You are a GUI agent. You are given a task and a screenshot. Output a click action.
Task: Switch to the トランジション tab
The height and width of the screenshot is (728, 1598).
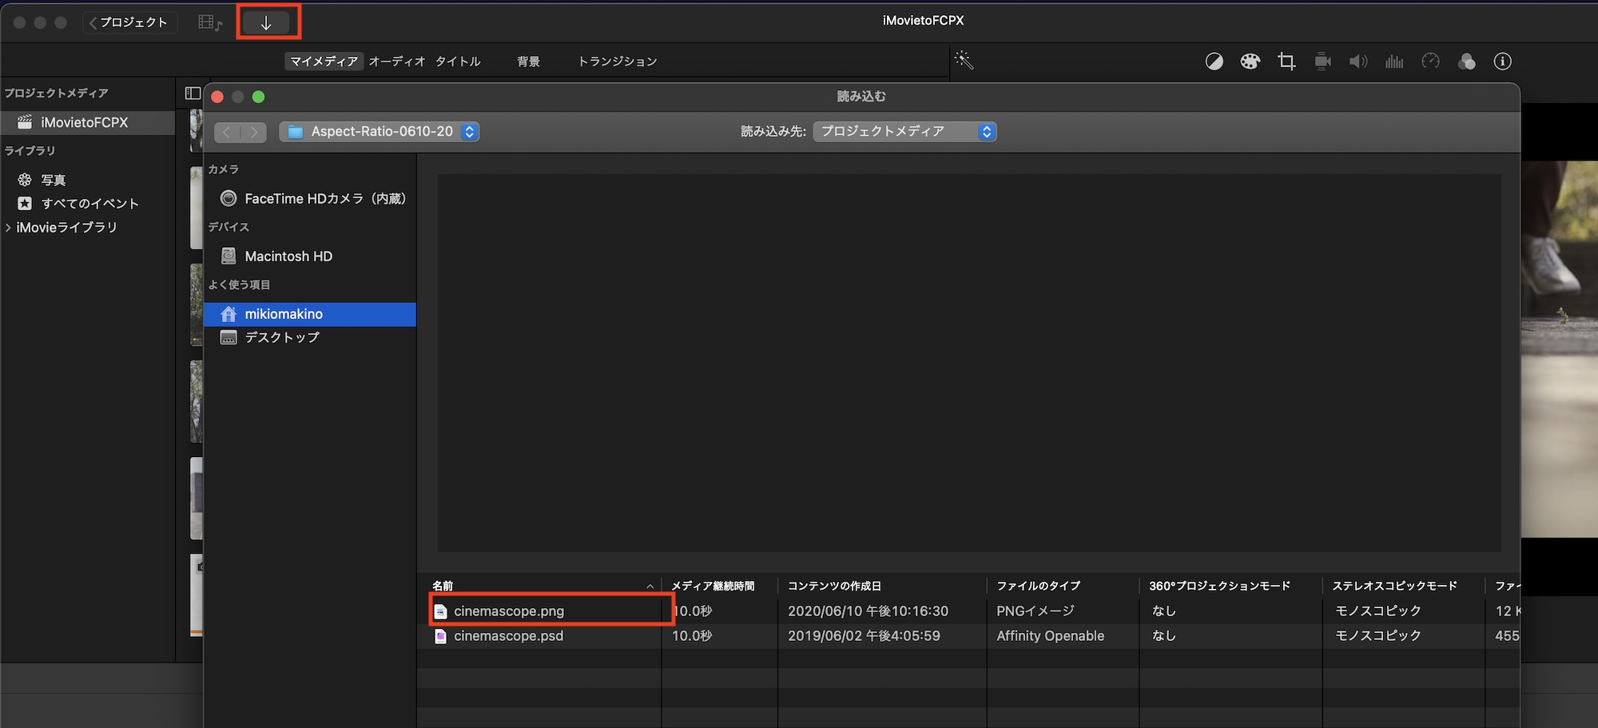coord(617,62)
